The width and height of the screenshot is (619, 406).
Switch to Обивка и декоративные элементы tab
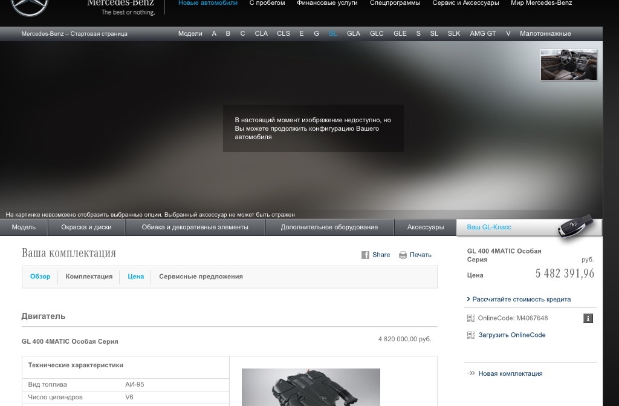click(x=195, y=228)
